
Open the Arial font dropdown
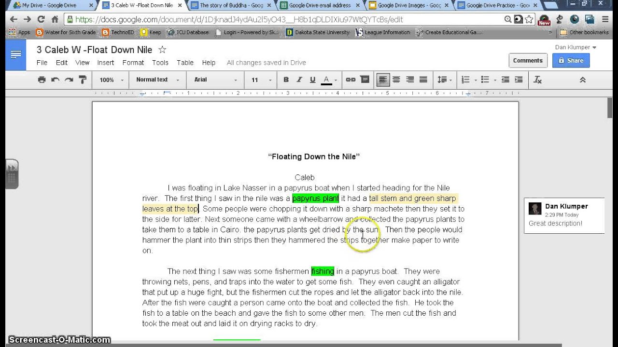[215, 80]
